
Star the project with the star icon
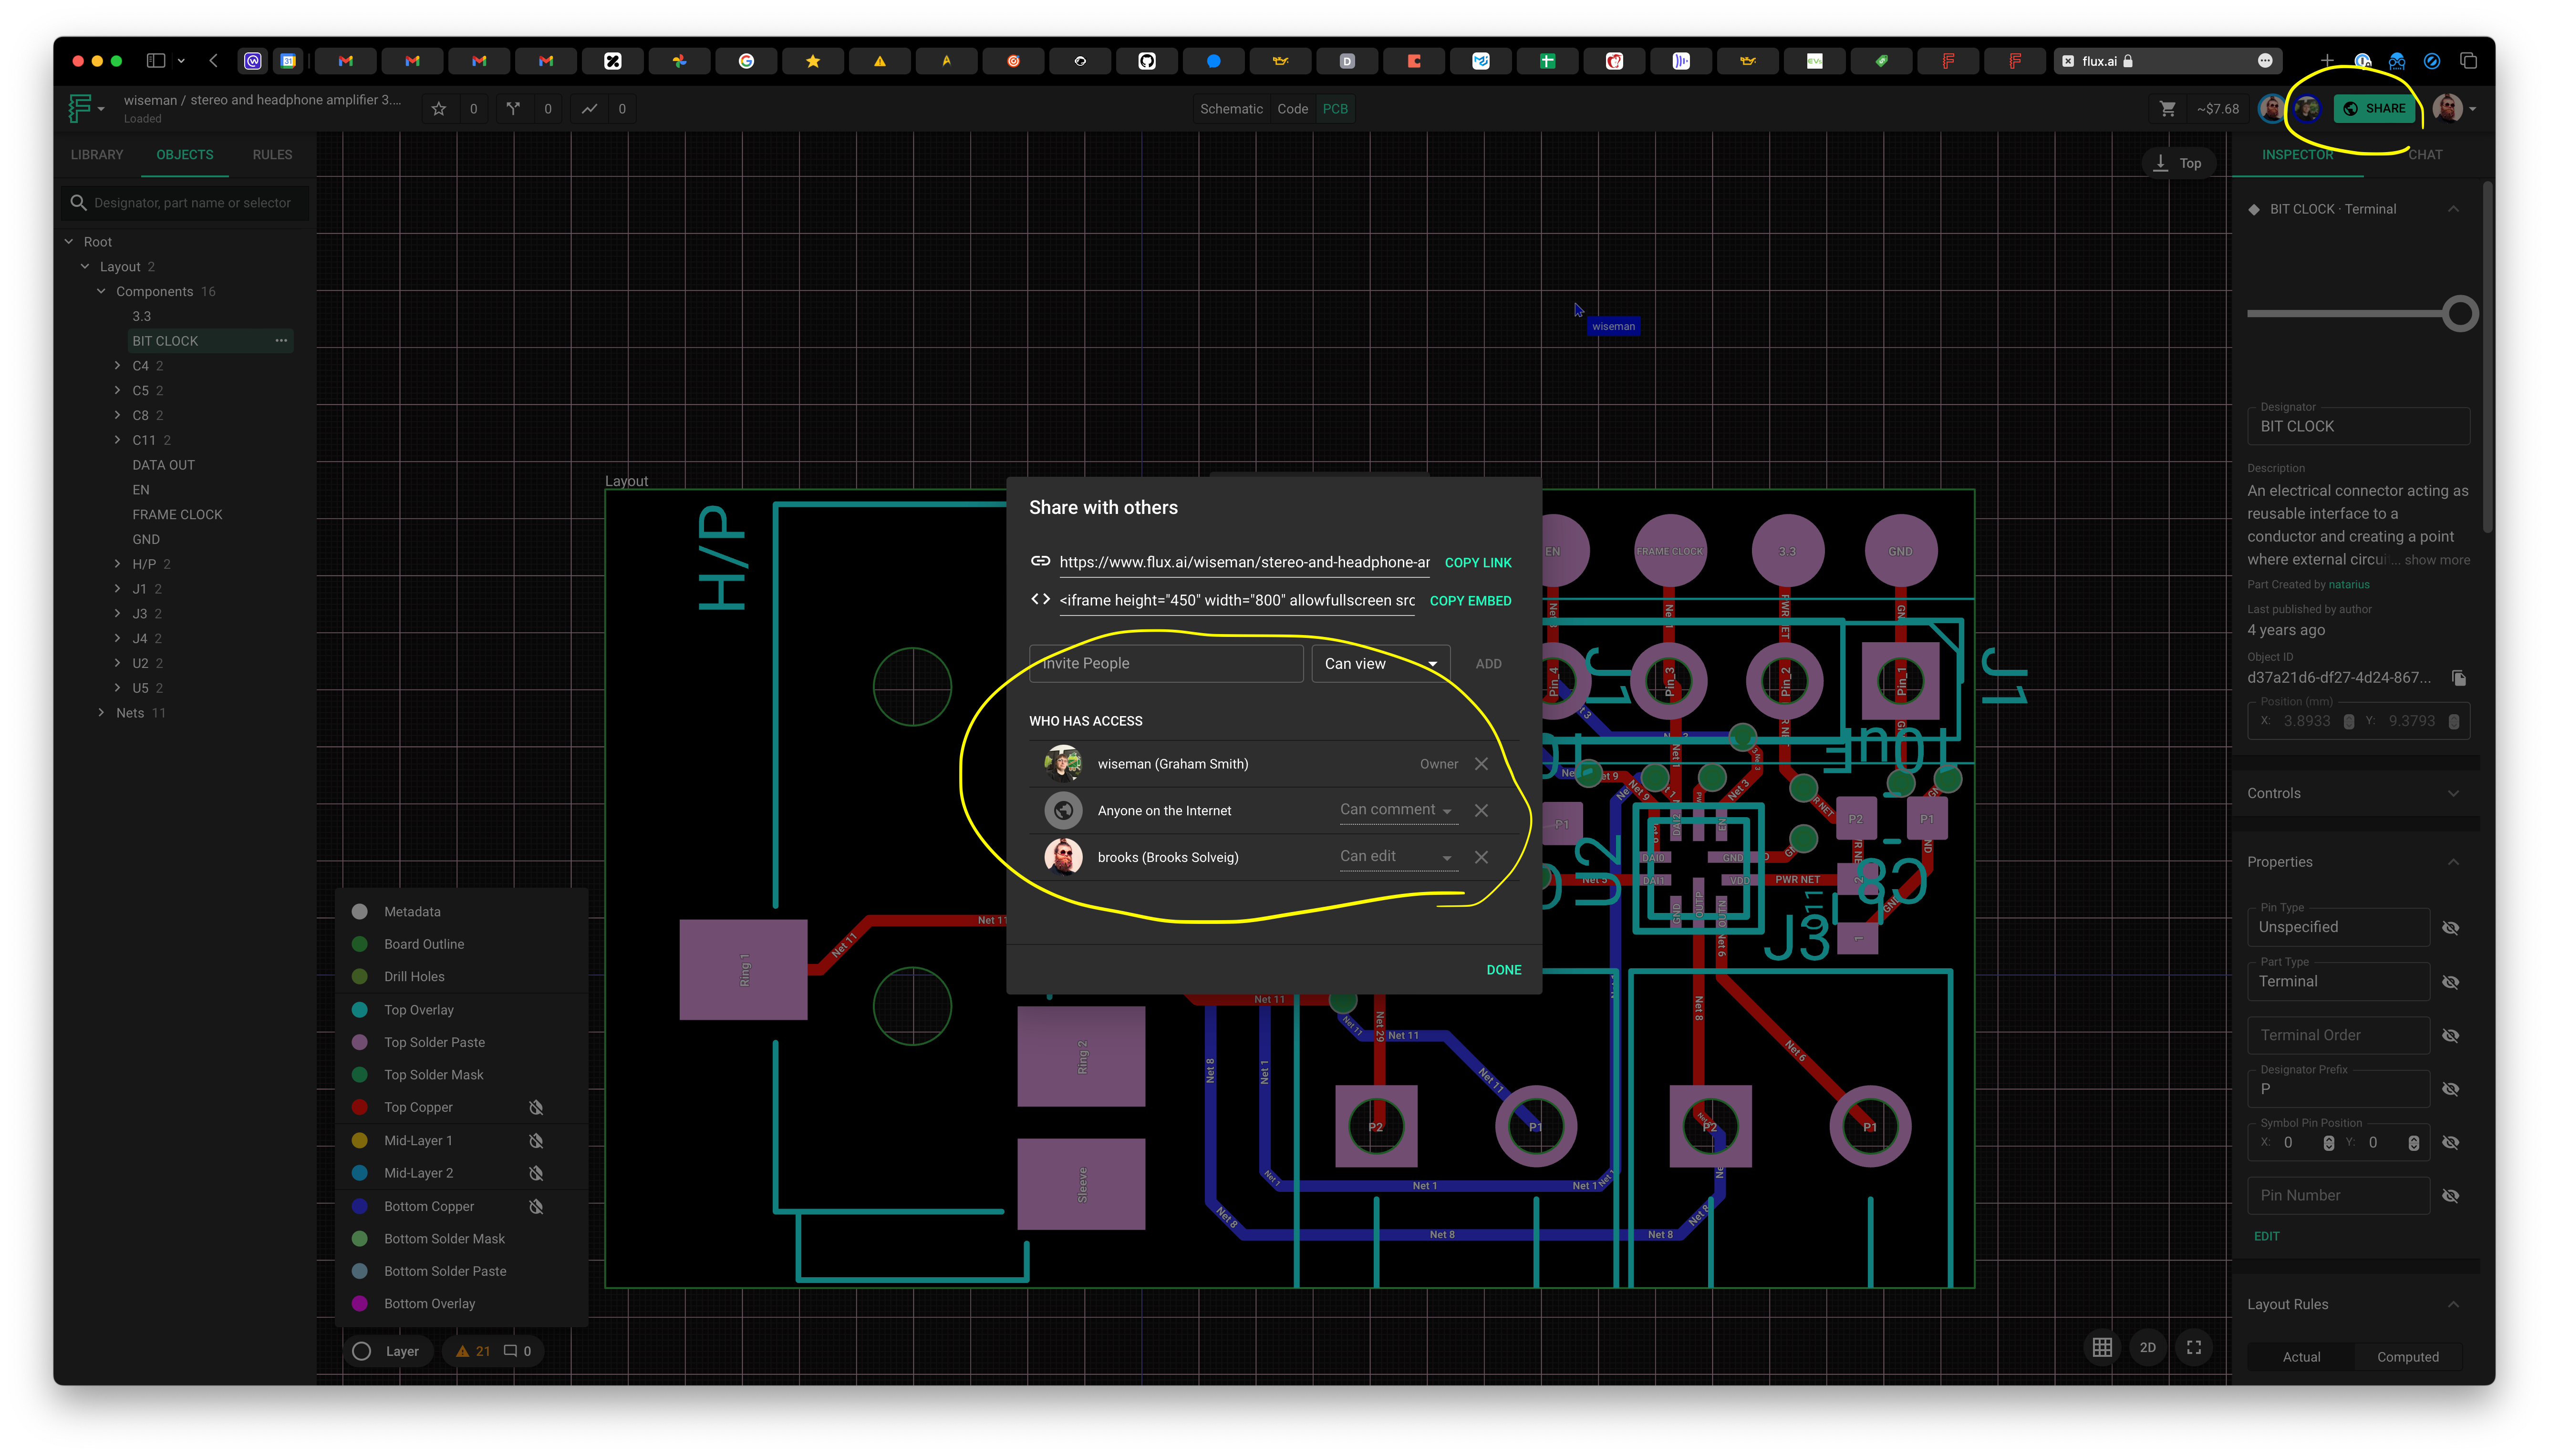(x=438, y=109)
